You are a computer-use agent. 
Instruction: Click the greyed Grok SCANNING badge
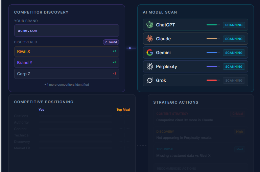pyautogui.click(x=234, y=80)
